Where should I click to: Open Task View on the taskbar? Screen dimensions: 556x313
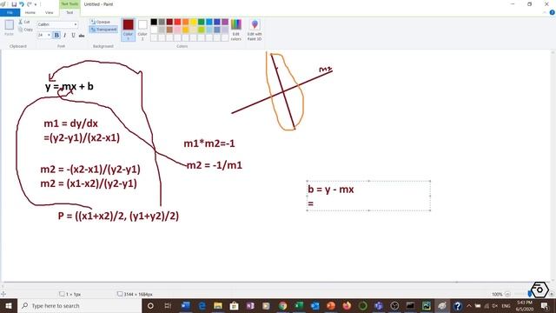click(168, 305)
